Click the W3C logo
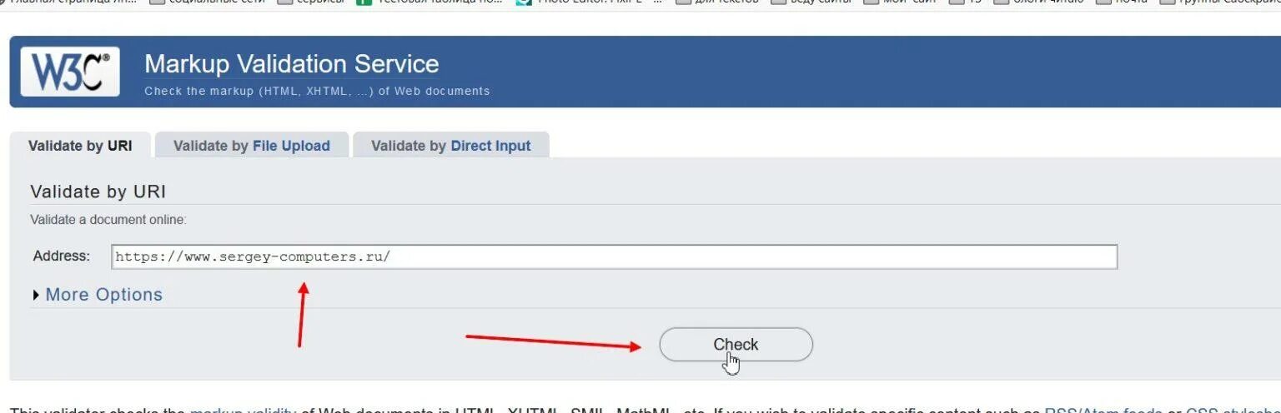This screenshot has height=413, width=1281. pyautogui.click(x=70, y=72)
